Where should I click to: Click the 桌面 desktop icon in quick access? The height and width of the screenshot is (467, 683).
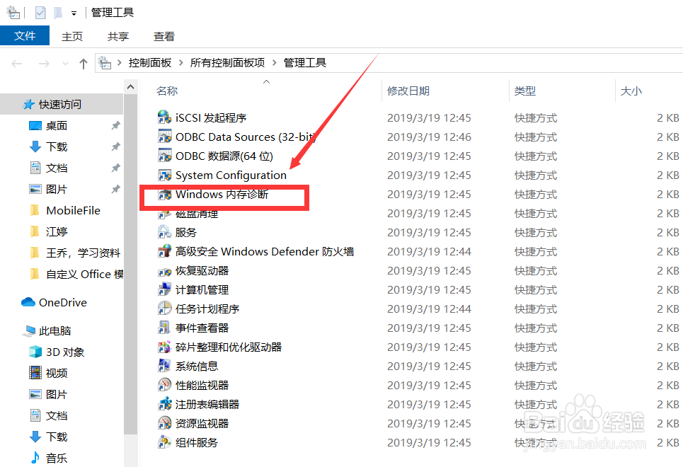[35, 125]
